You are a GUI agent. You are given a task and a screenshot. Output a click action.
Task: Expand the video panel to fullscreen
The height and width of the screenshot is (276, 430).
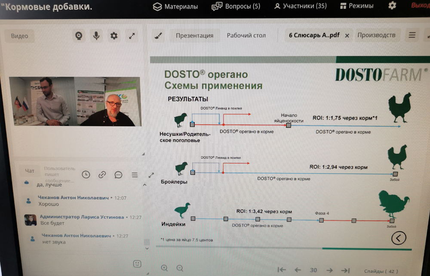point(132,36)
